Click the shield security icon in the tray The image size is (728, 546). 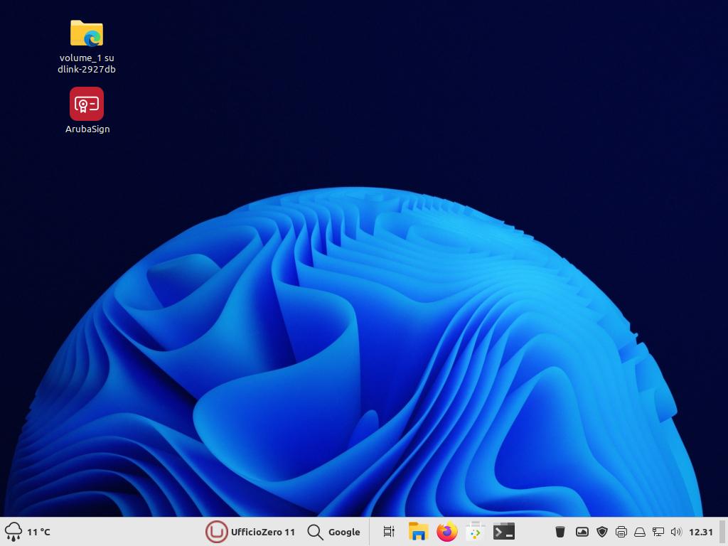(602, 531)
